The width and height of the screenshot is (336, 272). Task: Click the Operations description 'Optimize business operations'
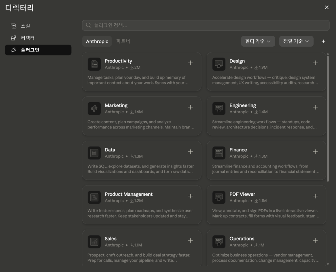click(266, 258)
